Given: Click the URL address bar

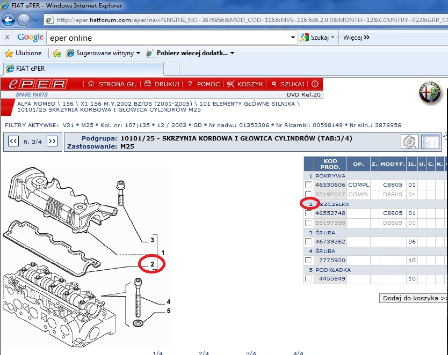Looking at the screenshot, I should point(245,20).
